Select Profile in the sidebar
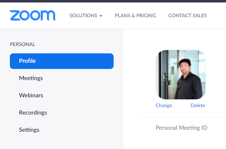 (x=62, y=61)
